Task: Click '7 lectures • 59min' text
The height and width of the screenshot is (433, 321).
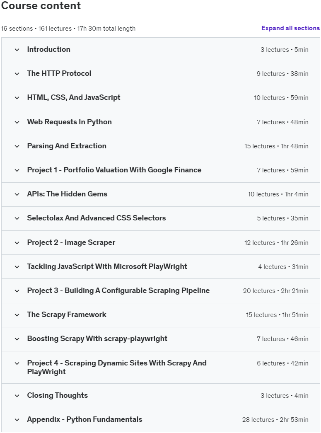Action: (282, 170)
